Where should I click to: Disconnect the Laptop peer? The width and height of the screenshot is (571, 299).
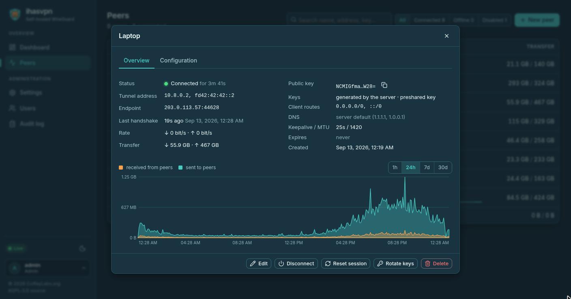coord(296,263)
